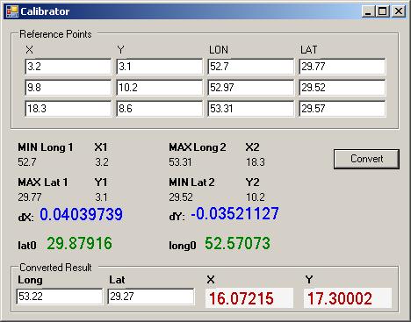Click the Converted Result group label

pyautogui.click(x=55, y=268)
